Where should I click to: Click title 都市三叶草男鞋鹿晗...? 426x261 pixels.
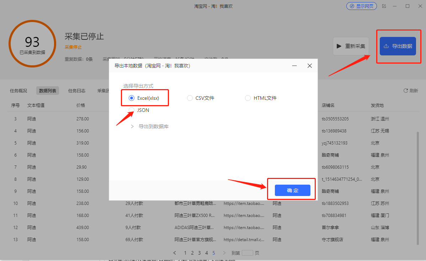coord(195,203)
